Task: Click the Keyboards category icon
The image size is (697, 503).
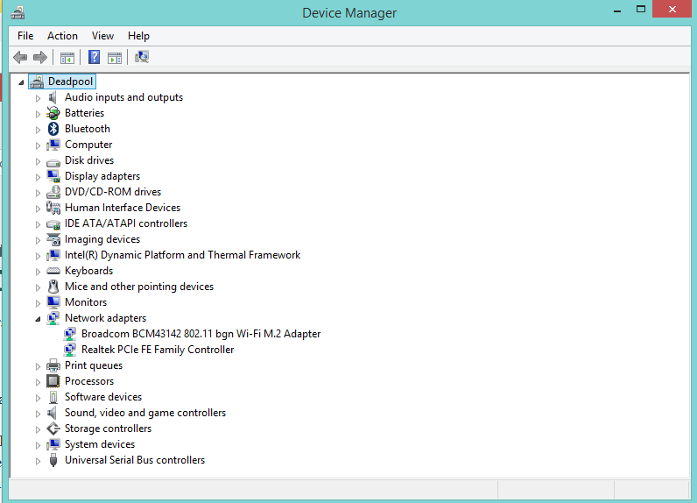Action: tap(53, 271)
